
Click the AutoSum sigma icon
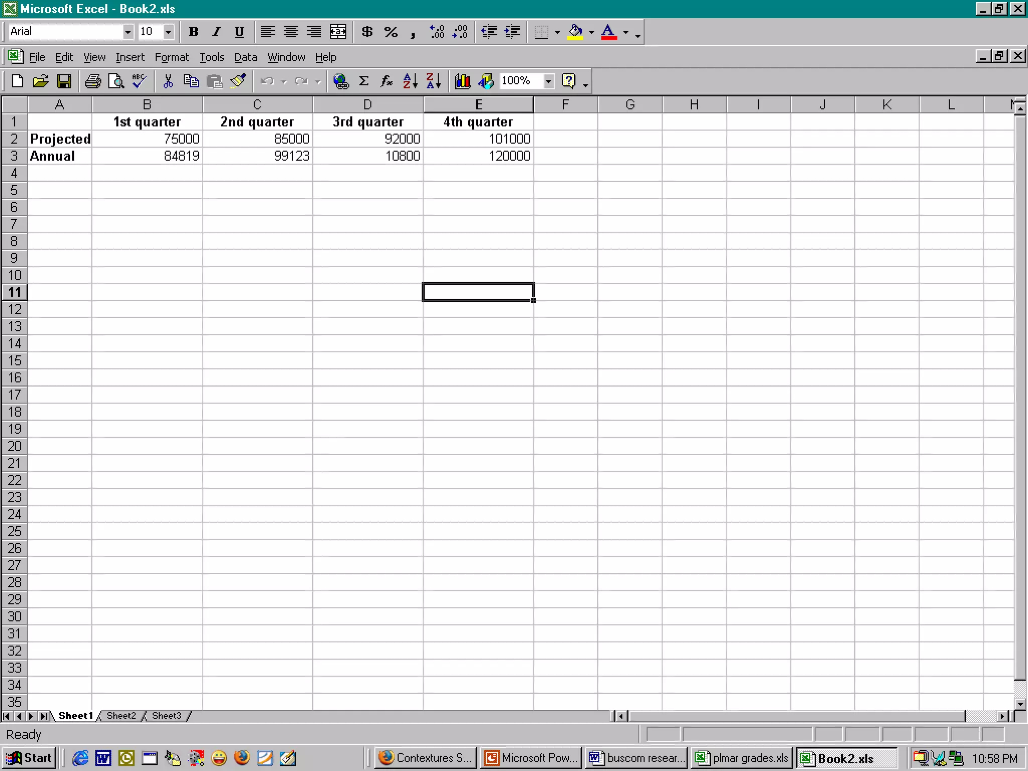(364, 81)
